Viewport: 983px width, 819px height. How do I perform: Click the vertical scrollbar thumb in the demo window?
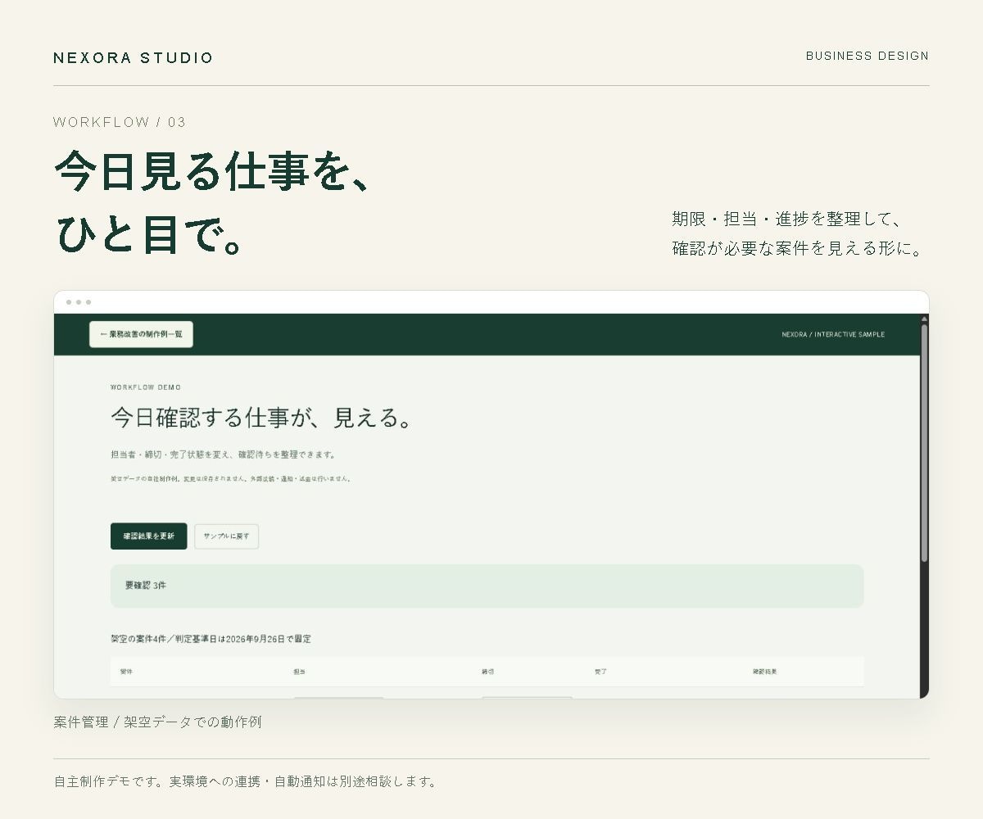(924, 442)
